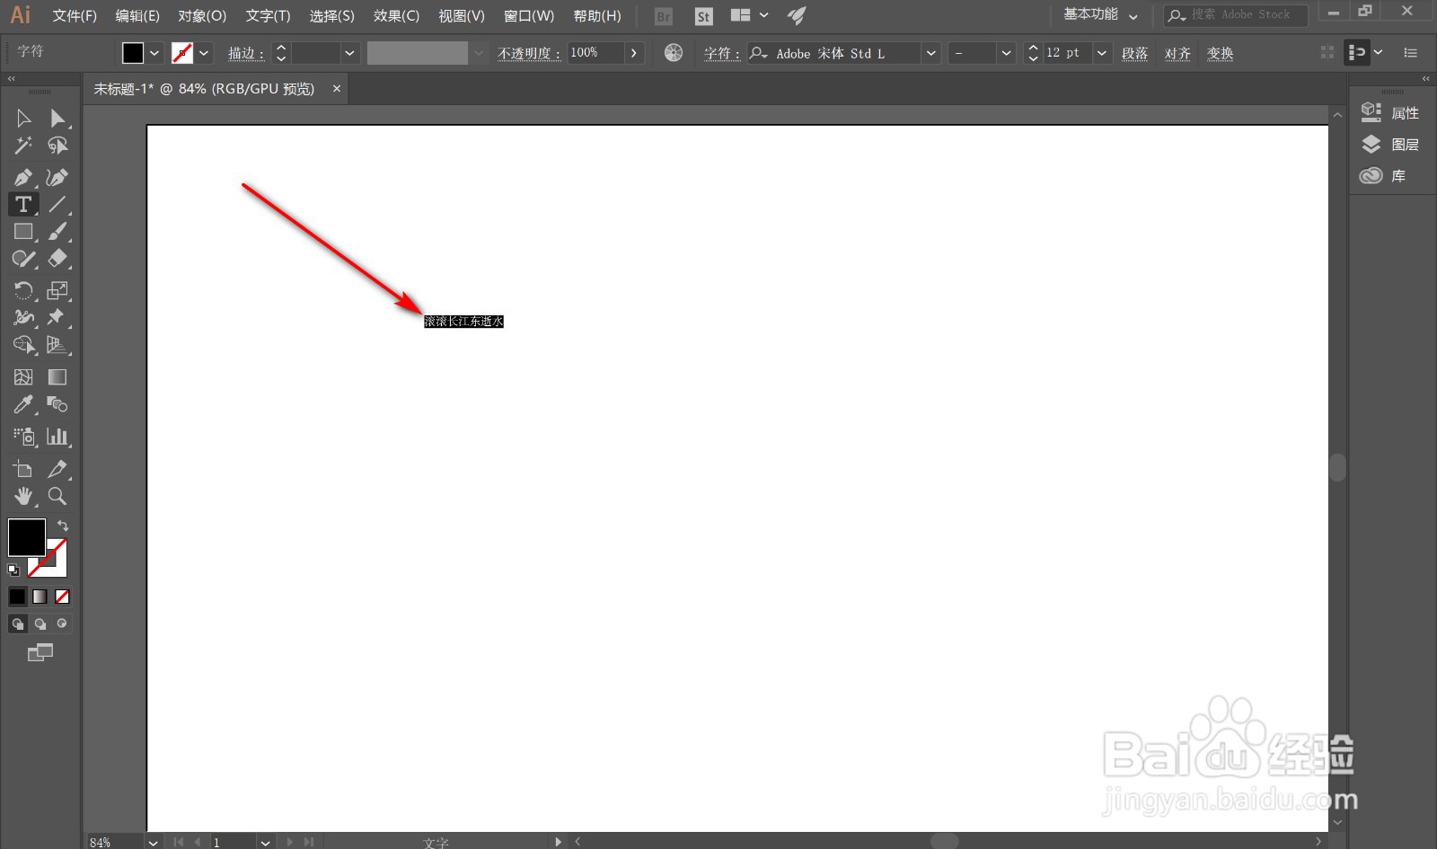
Task: Select the Column Graph tool
Action: click(x=57, y=437)
